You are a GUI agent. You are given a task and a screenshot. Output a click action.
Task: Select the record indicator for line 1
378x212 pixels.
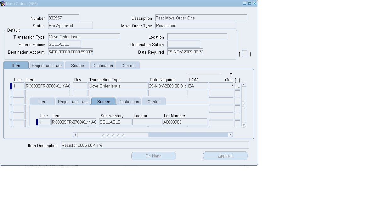[x=10, y=86]
